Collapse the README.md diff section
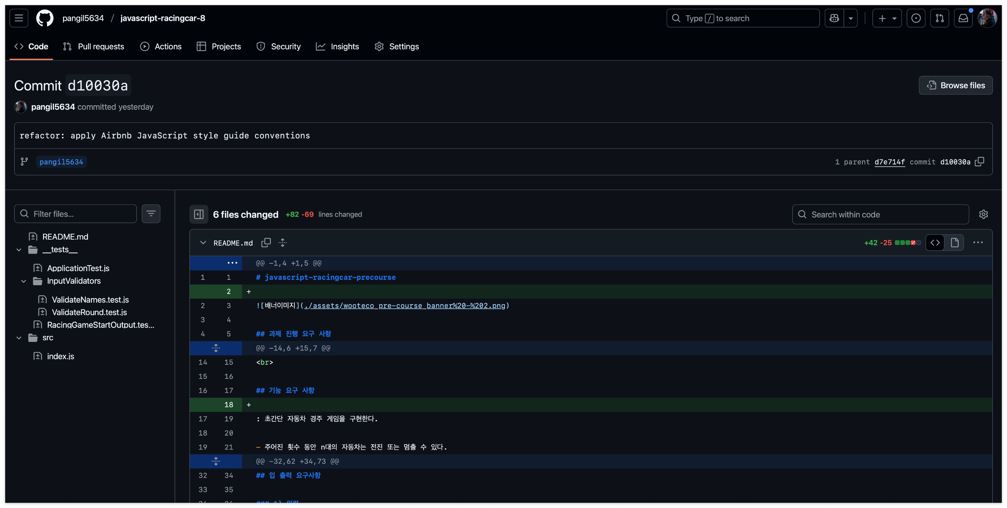 (x=203, y=243)
